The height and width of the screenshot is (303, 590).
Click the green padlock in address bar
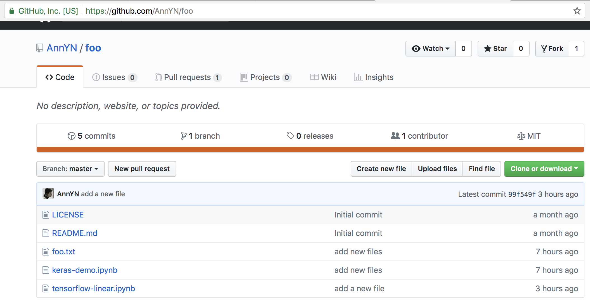(x=12, y=11)
